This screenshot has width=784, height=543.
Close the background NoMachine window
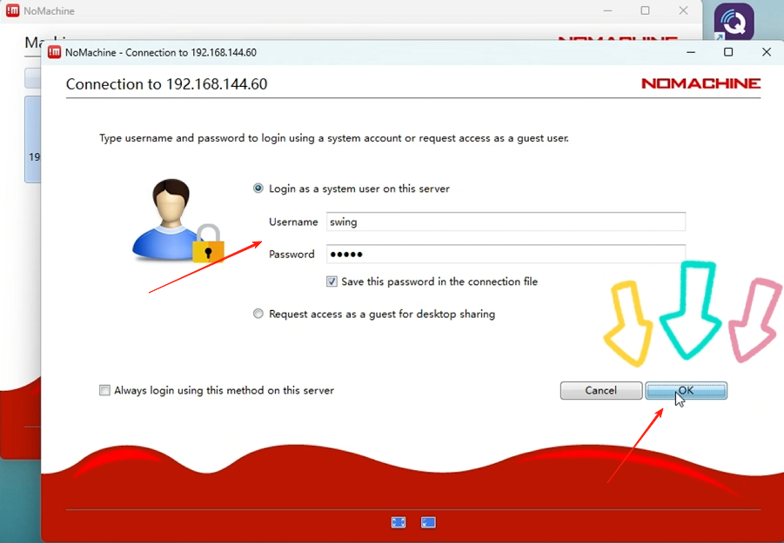point(684,10)
